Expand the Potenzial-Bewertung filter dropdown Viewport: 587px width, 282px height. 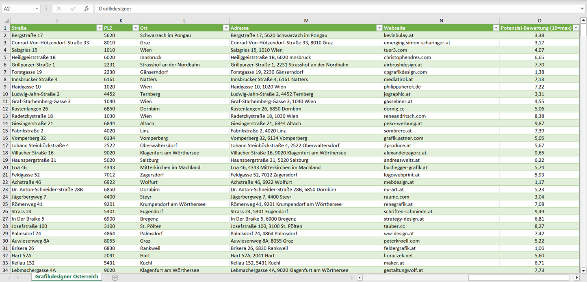coord(576,28)
